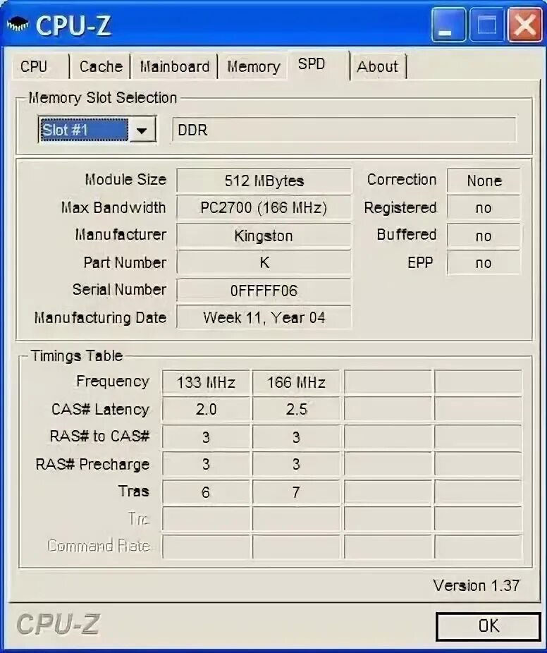This screenshot has width=547, height=653.
Task: Click the DDR memory type field
Action: pyautogui.click(x=344, y=130)
